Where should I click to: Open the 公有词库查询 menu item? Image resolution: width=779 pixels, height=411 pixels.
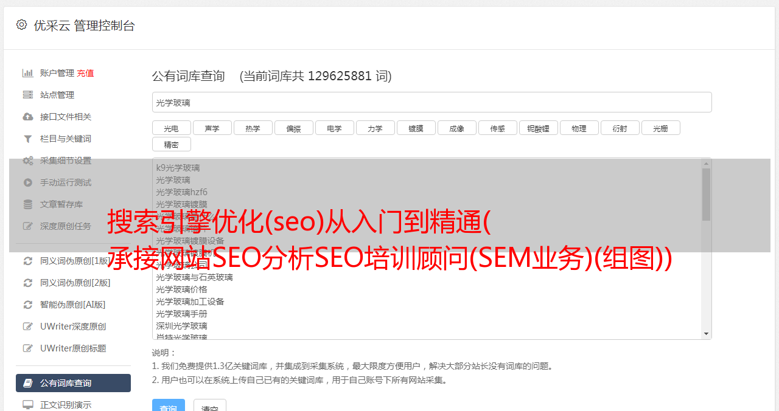click(73, 383)
